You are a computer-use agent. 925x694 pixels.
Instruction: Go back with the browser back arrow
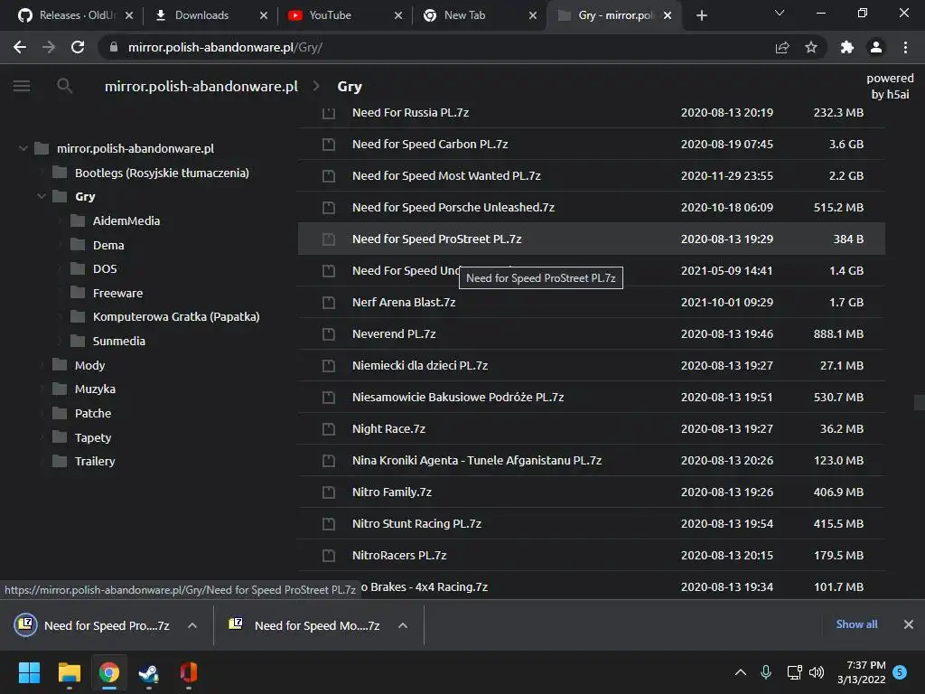[20, 47]
